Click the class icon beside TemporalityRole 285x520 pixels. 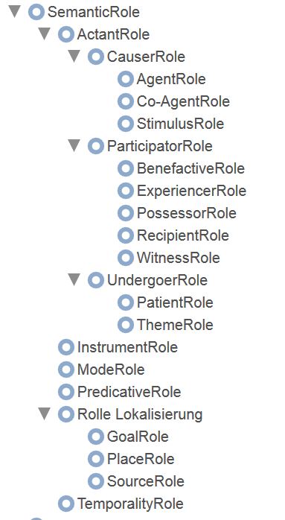[x=66, y=504]
